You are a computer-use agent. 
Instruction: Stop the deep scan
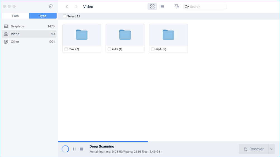[x=81, y=149]
